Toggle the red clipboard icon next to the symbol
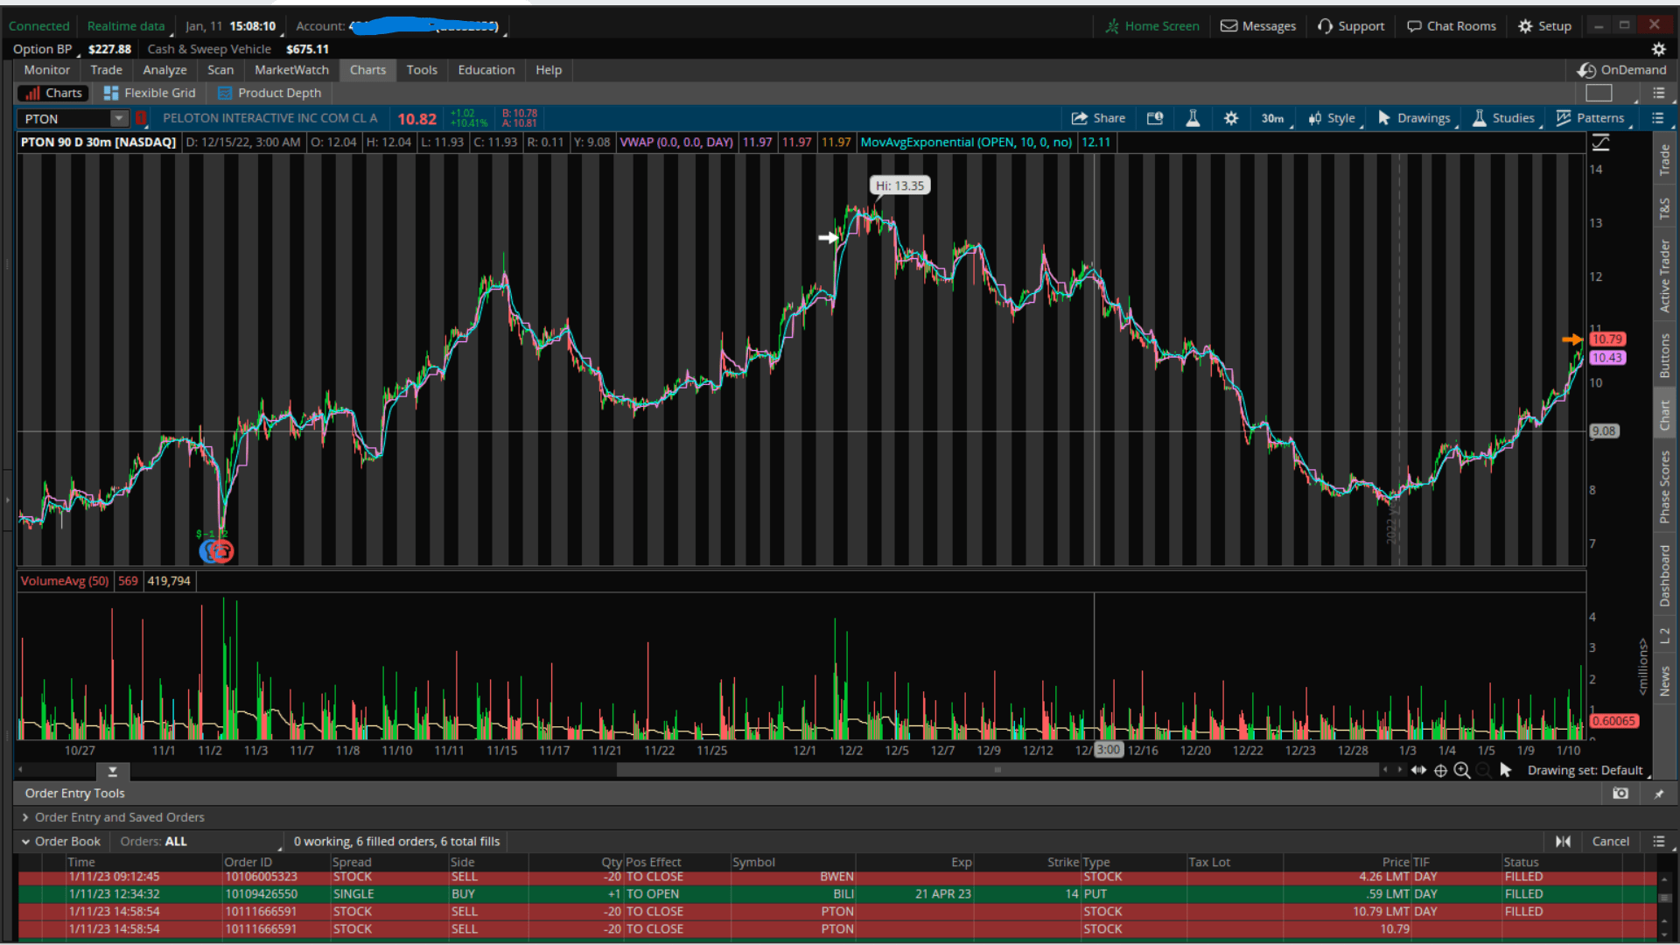The width and height of the screenshot is (1680, 945). pos(141,118)
